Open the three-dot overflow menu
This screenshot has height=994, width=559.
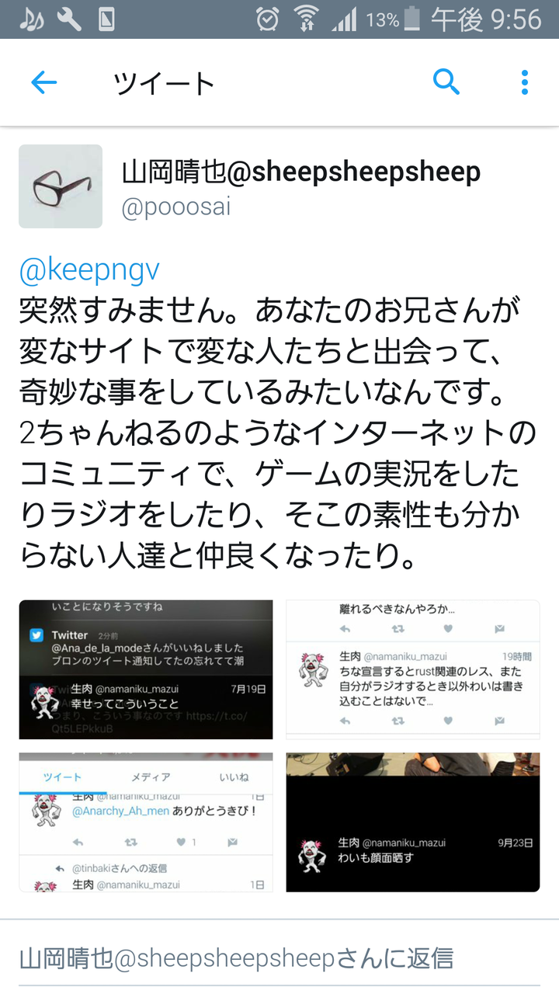click(x=525, y=82)
